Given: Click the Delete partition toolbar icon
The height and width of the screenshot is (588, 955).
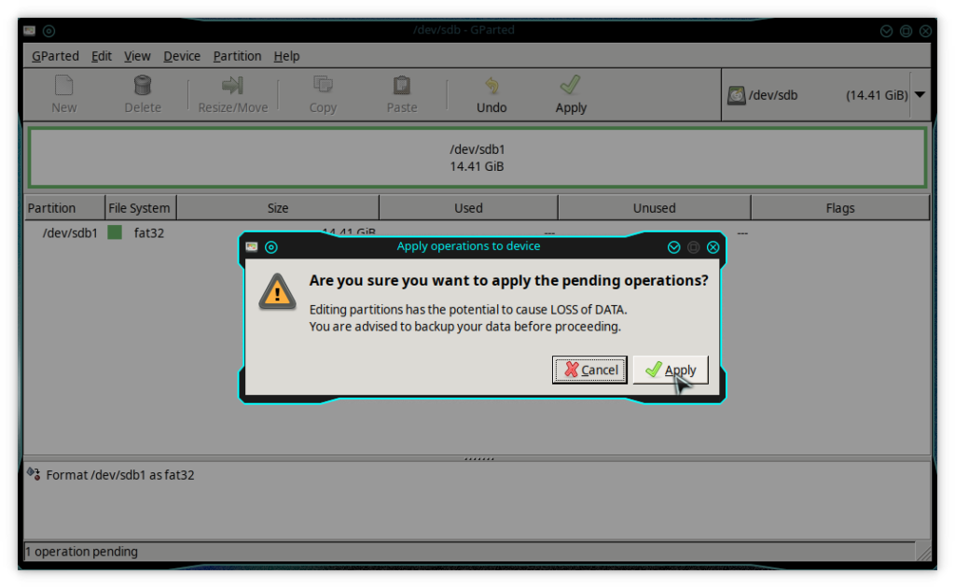Looking at the screenshot, I should (x=143, y=94).
